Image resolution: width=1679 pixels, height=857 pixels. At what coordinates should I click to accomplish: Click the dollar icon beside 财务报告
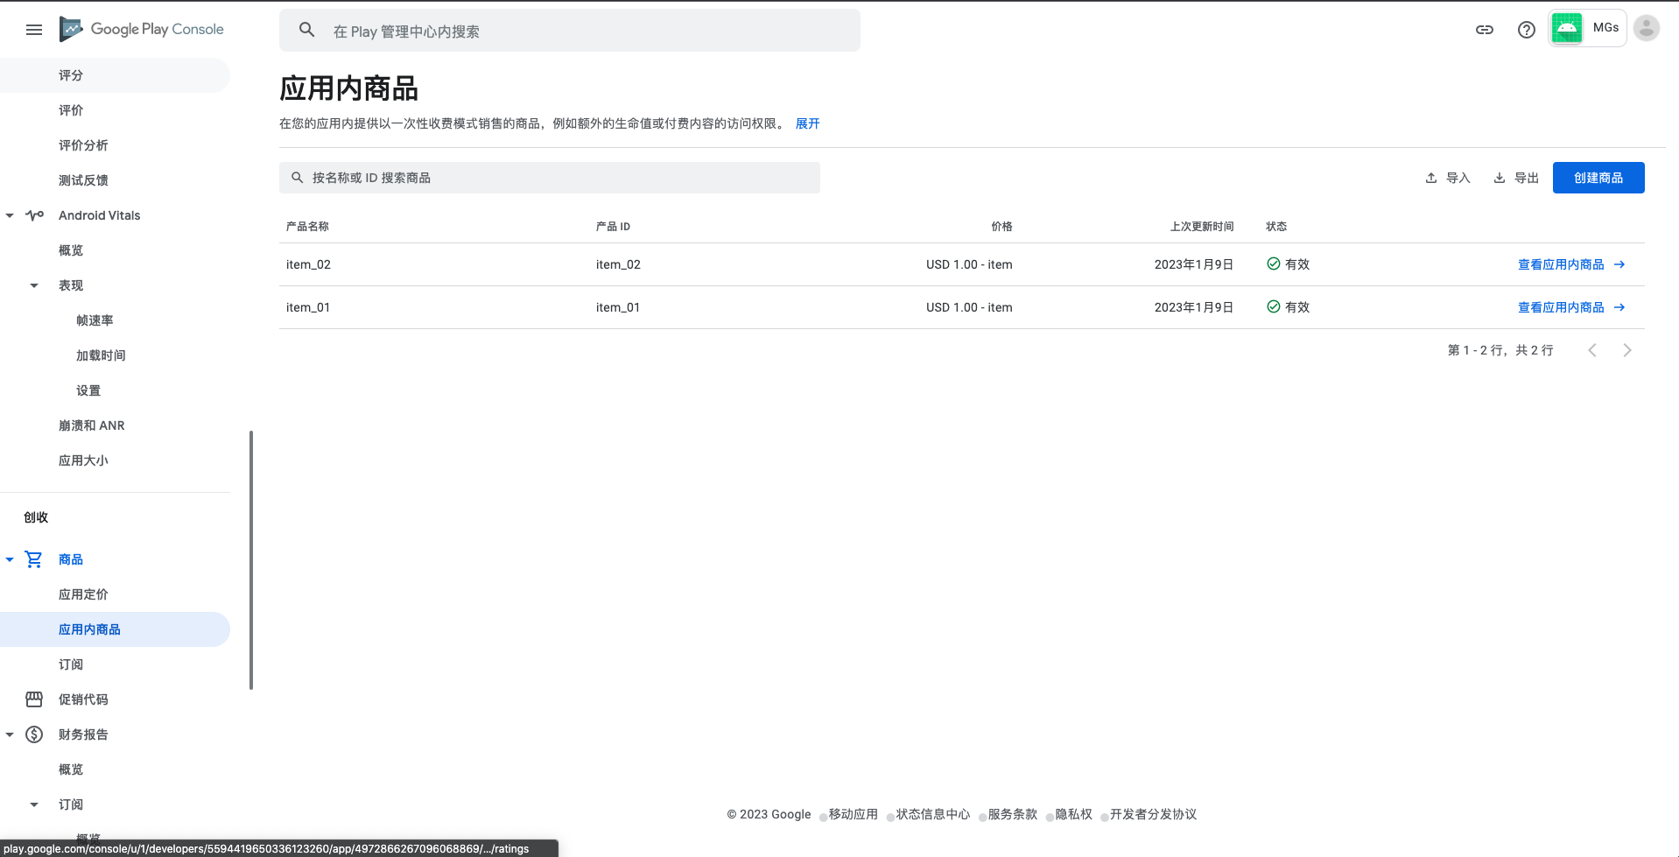(34, 734)
